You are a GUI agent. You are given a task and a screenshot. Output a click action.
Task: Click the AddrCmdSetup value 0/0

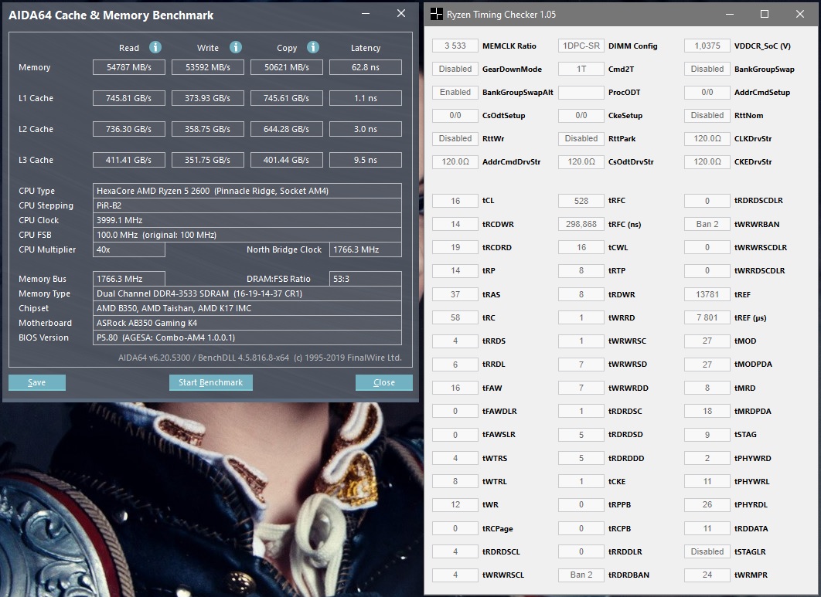(707, 92)
